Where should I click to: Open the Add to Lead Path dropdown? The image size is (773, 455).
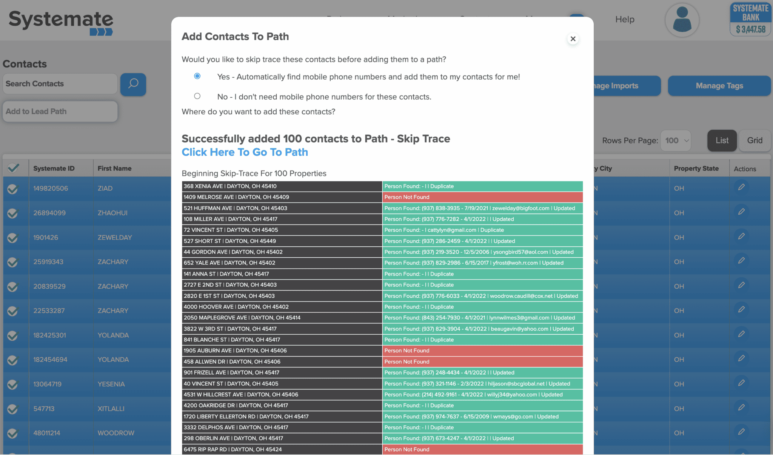click(60, 111)
